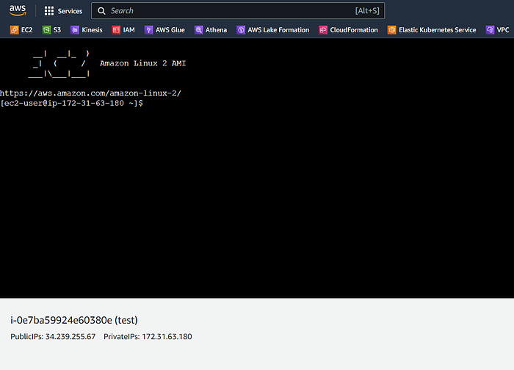This screenshot has width=514, height=370.
Task: Click the ec2-user terminal prompt line
Action: (71, 104)
